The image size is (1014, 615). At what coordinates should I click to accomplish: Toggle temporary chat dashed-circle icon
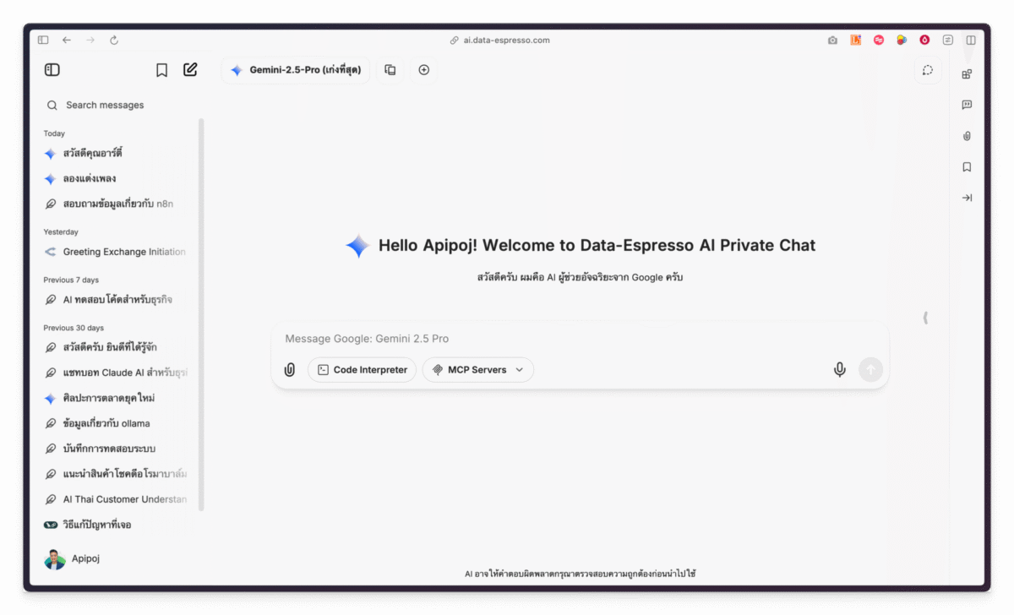pos(927,70)
